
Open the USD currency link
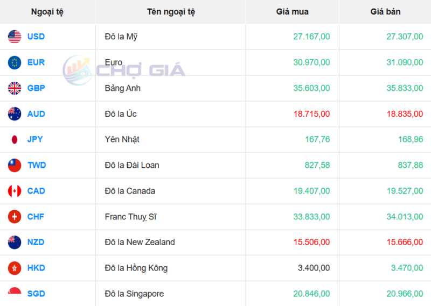coord(36,37)
